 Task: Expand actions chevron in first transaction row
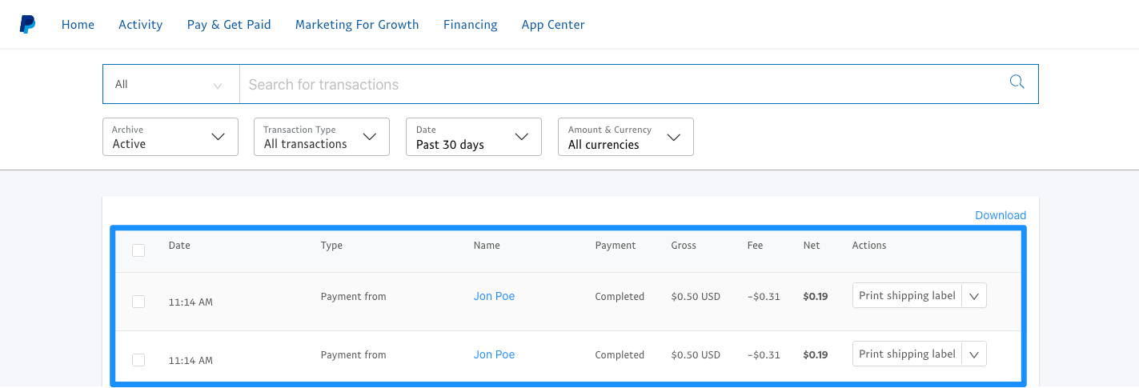click(974, 295)
